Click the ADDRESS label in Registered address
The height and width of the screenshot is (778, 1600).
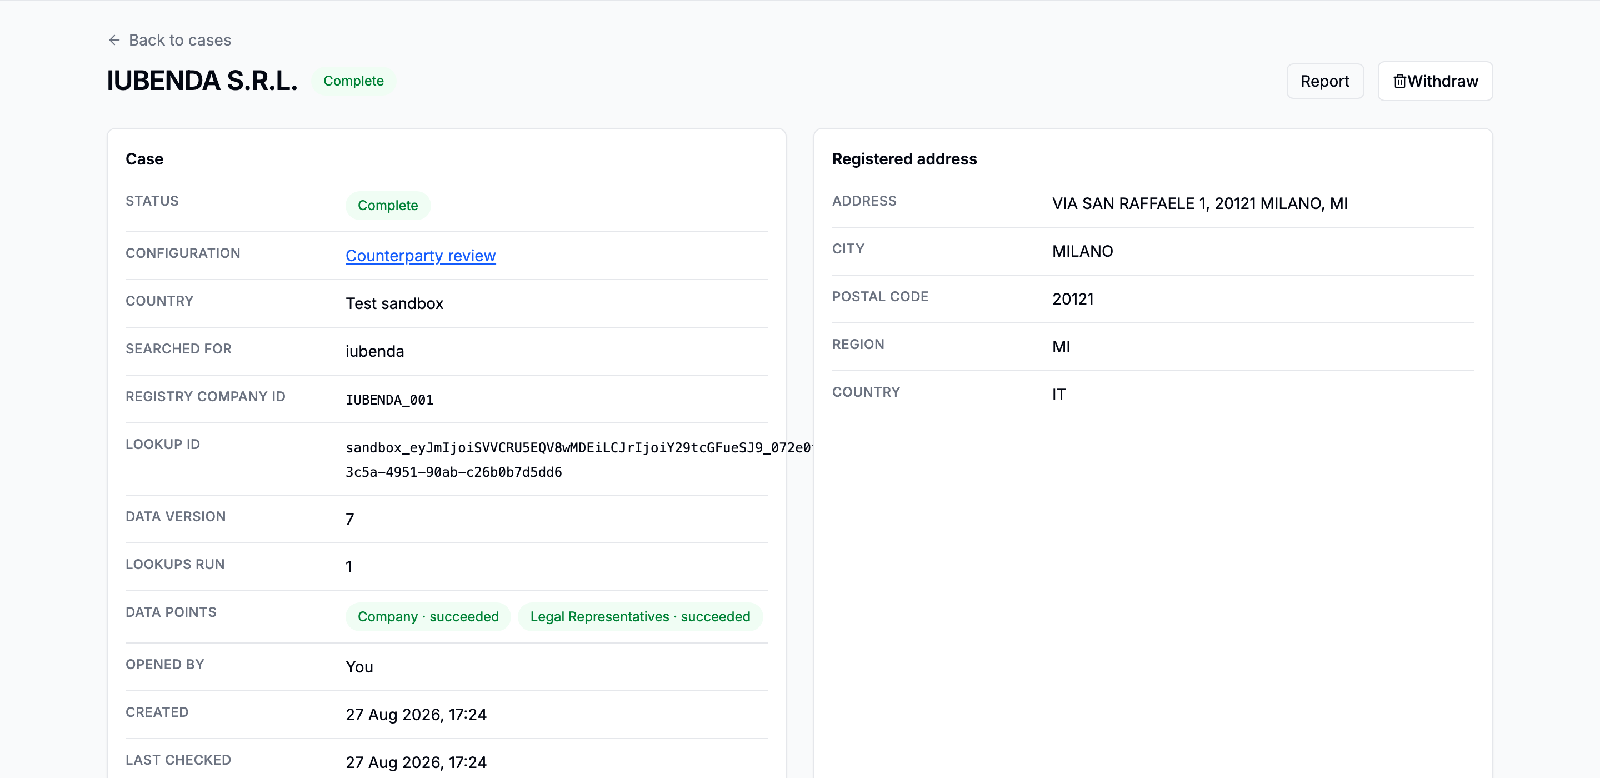(x=864, y=201)
